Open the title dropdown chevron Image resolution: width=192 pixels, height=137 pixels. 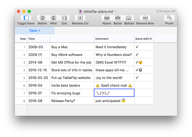pyautogui.click(x=115, y=11)
